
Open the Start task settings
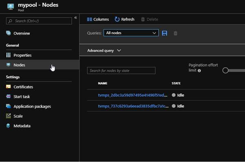[x=22, y=97]
